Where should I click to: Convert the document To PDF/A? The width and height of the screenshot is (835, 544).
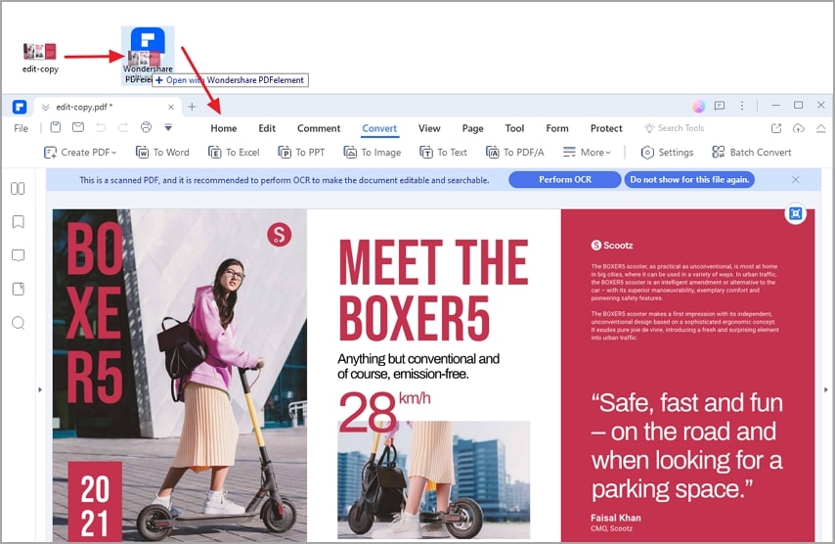click(x=515, y=153)
